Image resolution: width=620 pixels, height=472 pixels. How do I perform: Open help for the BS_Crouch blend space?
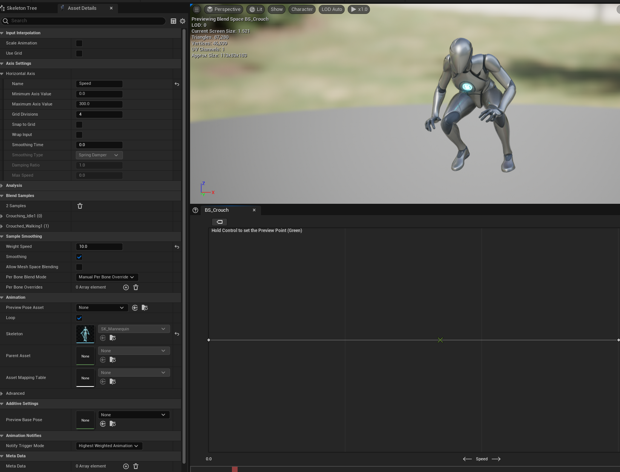[x=195, y=210]
